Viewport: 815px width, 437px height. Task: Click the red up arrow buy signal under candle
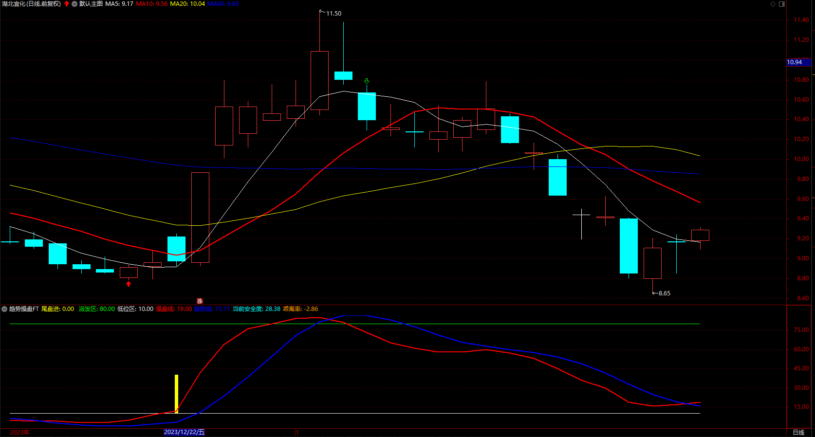[x=129, y=284]
